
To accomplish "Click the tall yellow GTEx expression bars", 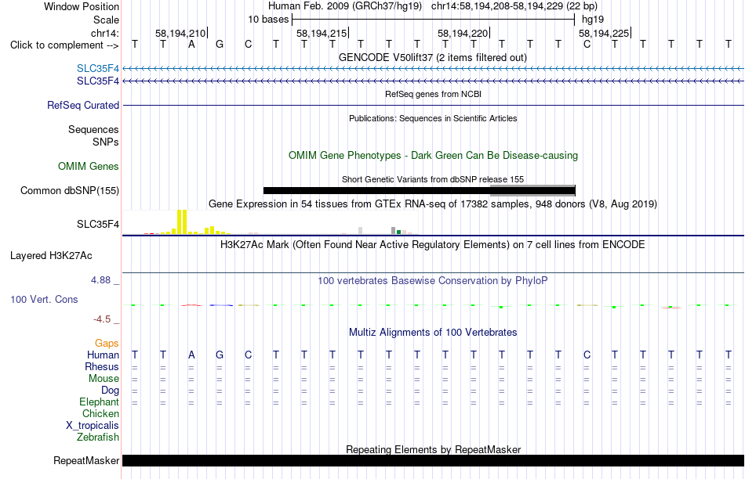I will pyautogui.click(x=182, y=221).
